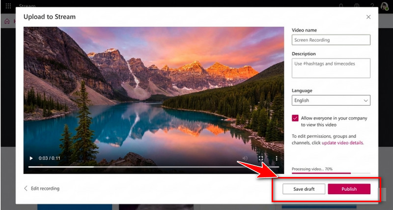Screen dimensions: 393x210
Task: Focus the Video name field
Action: [331, 40]
